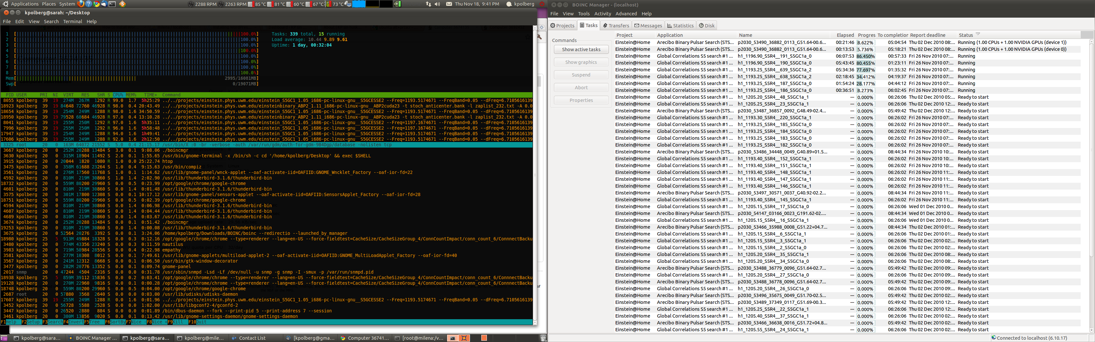Image resolution: width=1095 pixels, height=342 pixels.
Task: Click the Show active tasks button
Action: click(581, 50)
